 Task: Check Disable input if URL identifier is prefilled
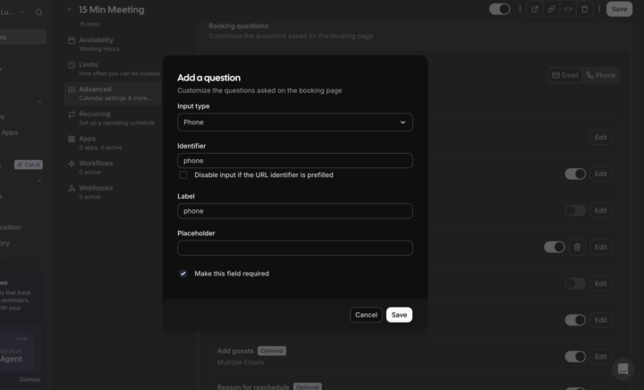pos(183,175)
